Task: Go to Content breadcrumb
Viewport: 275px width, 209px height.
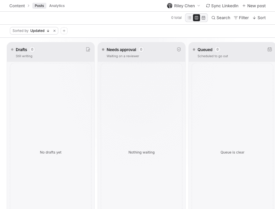Action: click(x=17, y=6)
